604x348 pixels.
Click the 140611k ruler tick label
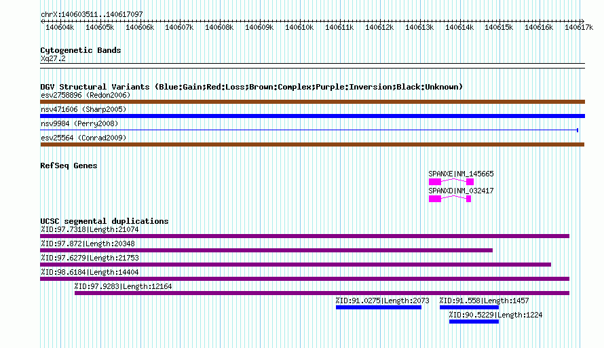coord(339,27)
